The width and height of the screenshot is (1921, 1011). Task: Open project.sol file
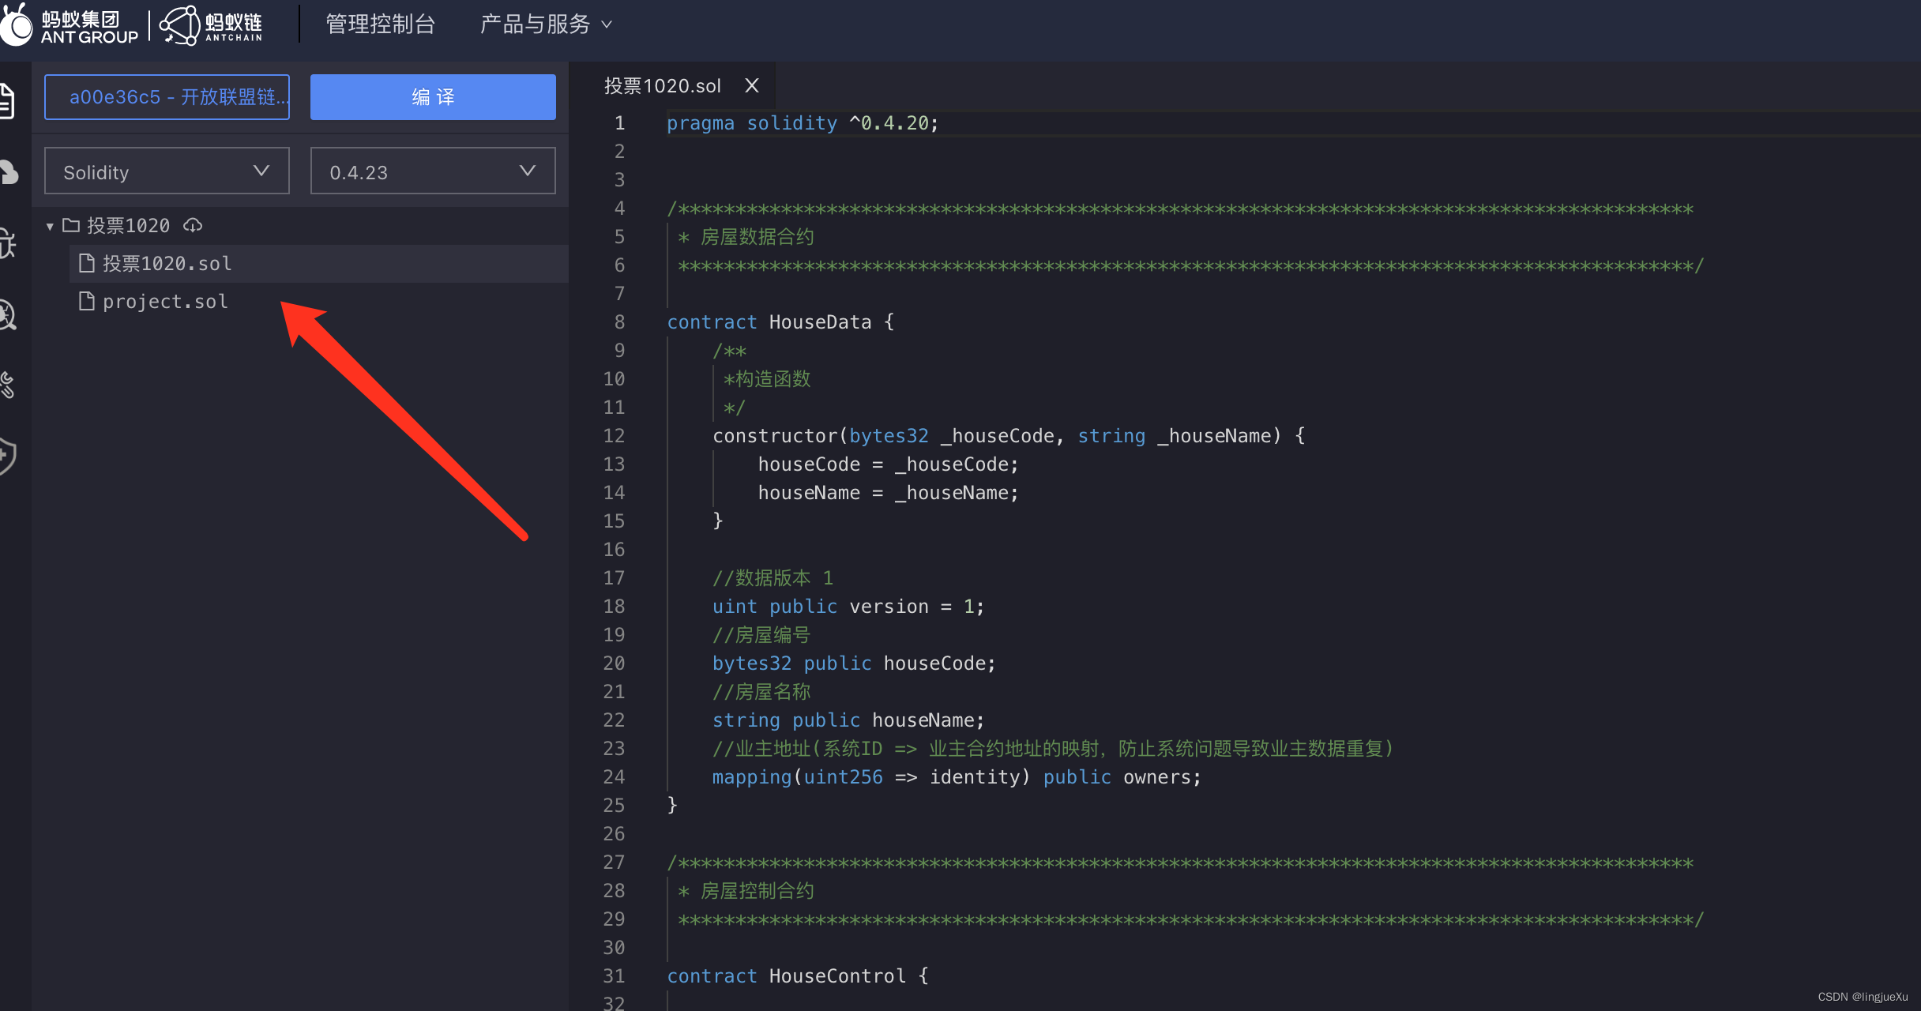(163, 301)
